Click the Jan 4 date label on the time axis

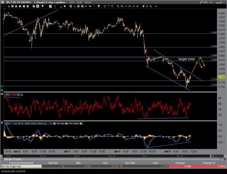[x=117, y=151]
